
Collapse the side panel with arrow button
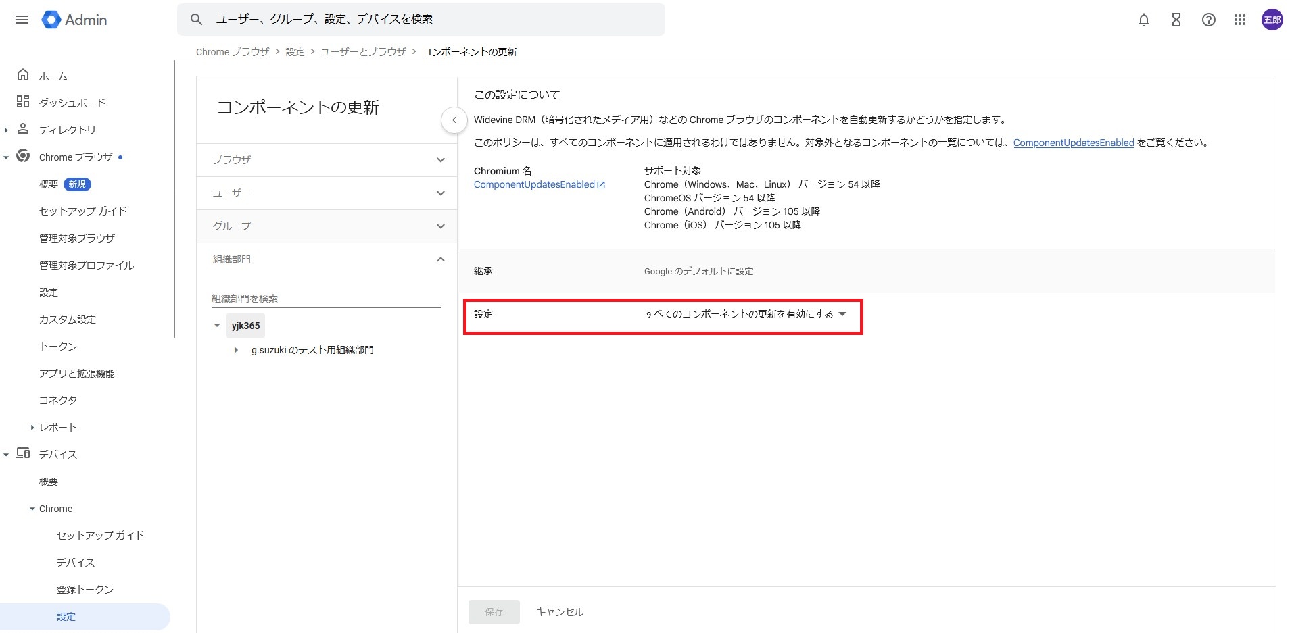tap(454, 120)
